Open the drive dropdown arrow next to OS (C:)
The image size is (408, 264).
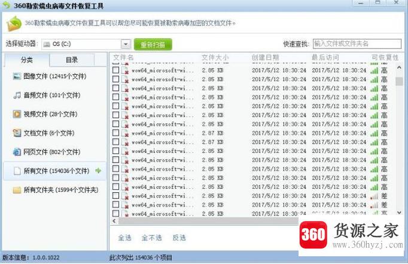tap(126, 44)
